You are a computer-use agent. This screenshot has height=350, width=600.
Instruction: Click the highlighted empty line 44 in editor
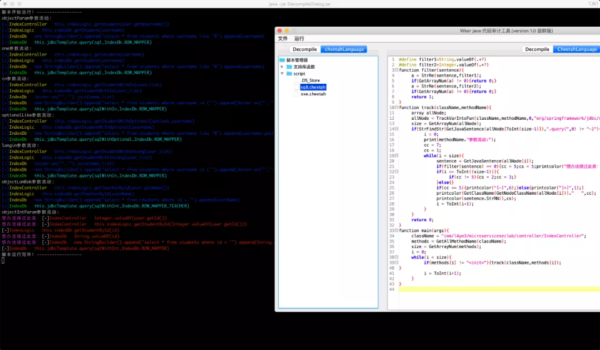click(x=499, y=289)
